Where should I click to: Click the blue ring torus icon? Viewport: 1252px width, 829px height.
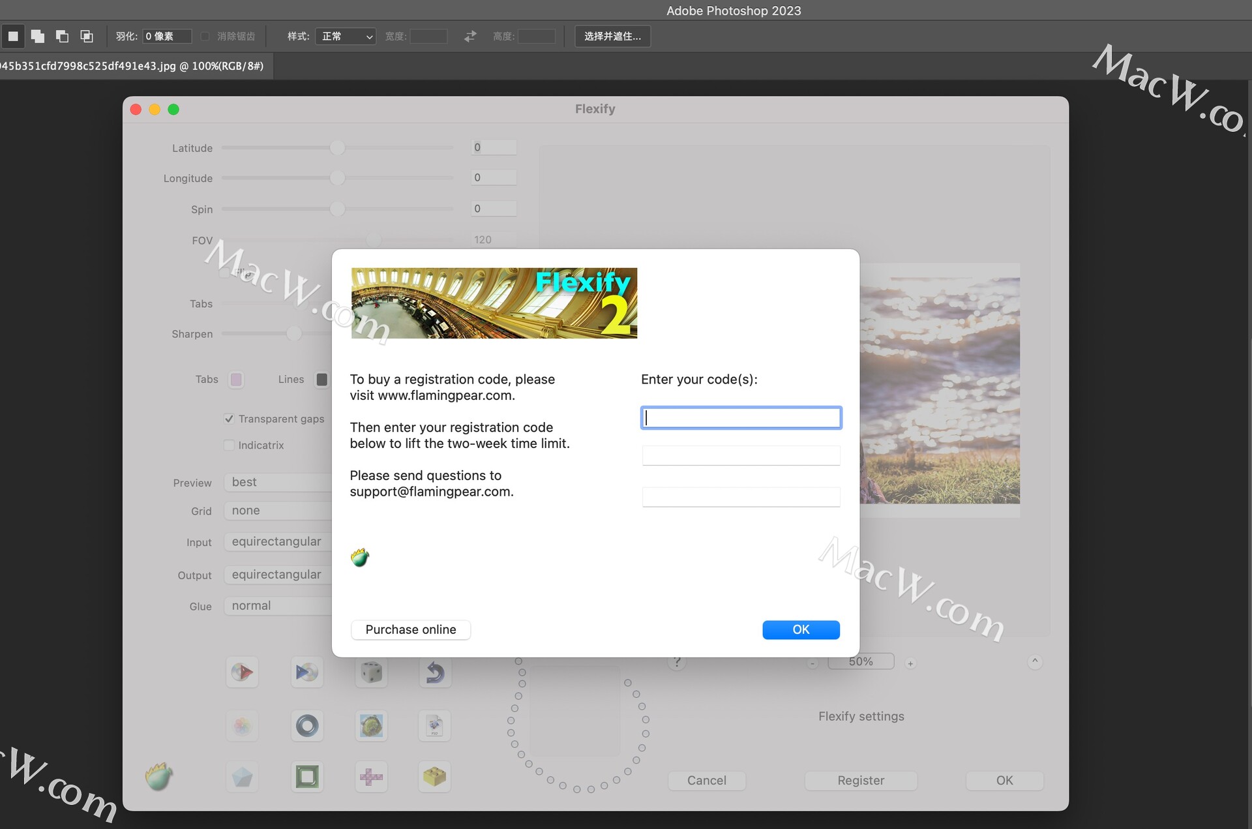307,725
